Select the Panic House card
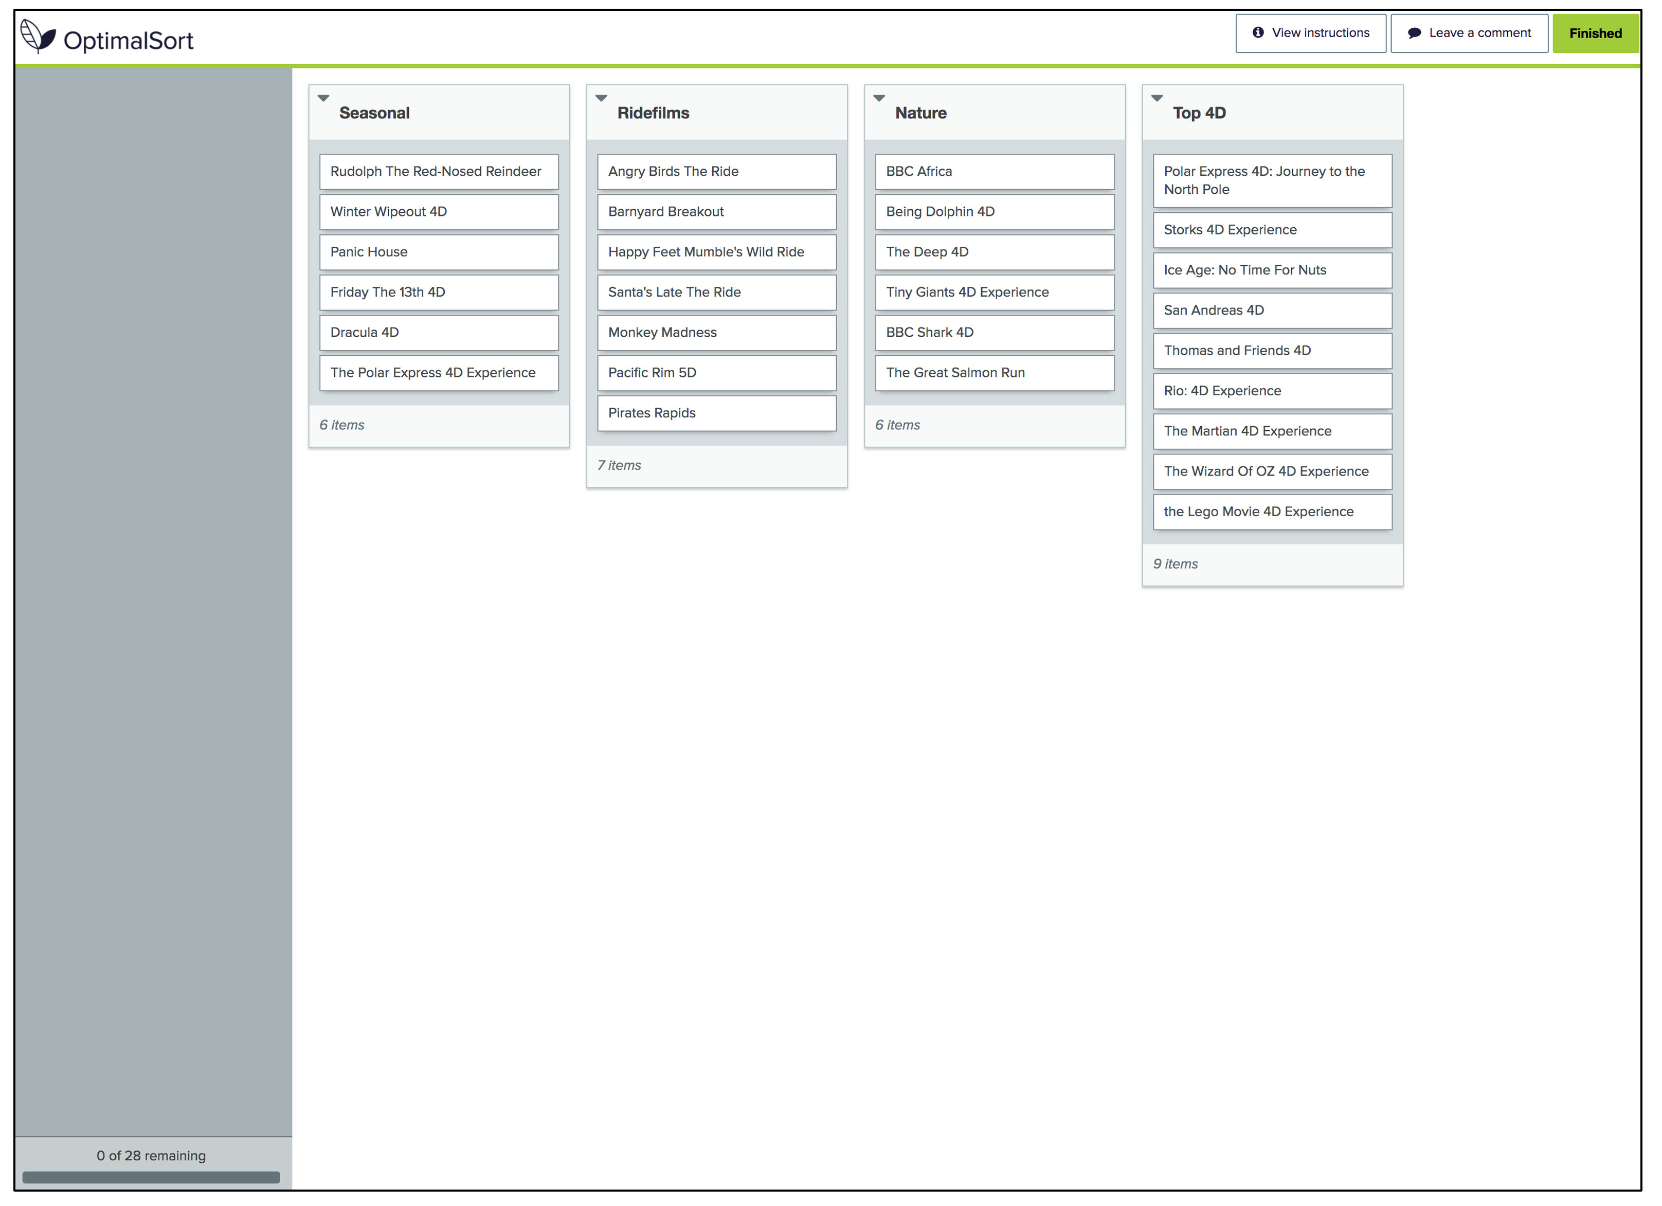 point(439,252)
